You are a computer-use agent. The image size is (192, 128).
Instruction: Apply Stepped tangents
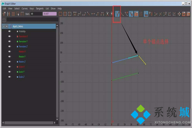point(98,14)
